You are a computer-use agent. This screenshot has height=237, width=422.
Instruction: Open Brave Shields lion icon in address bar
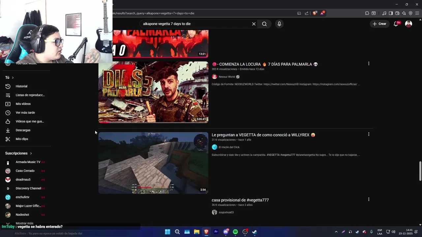[x=315, y=13]
